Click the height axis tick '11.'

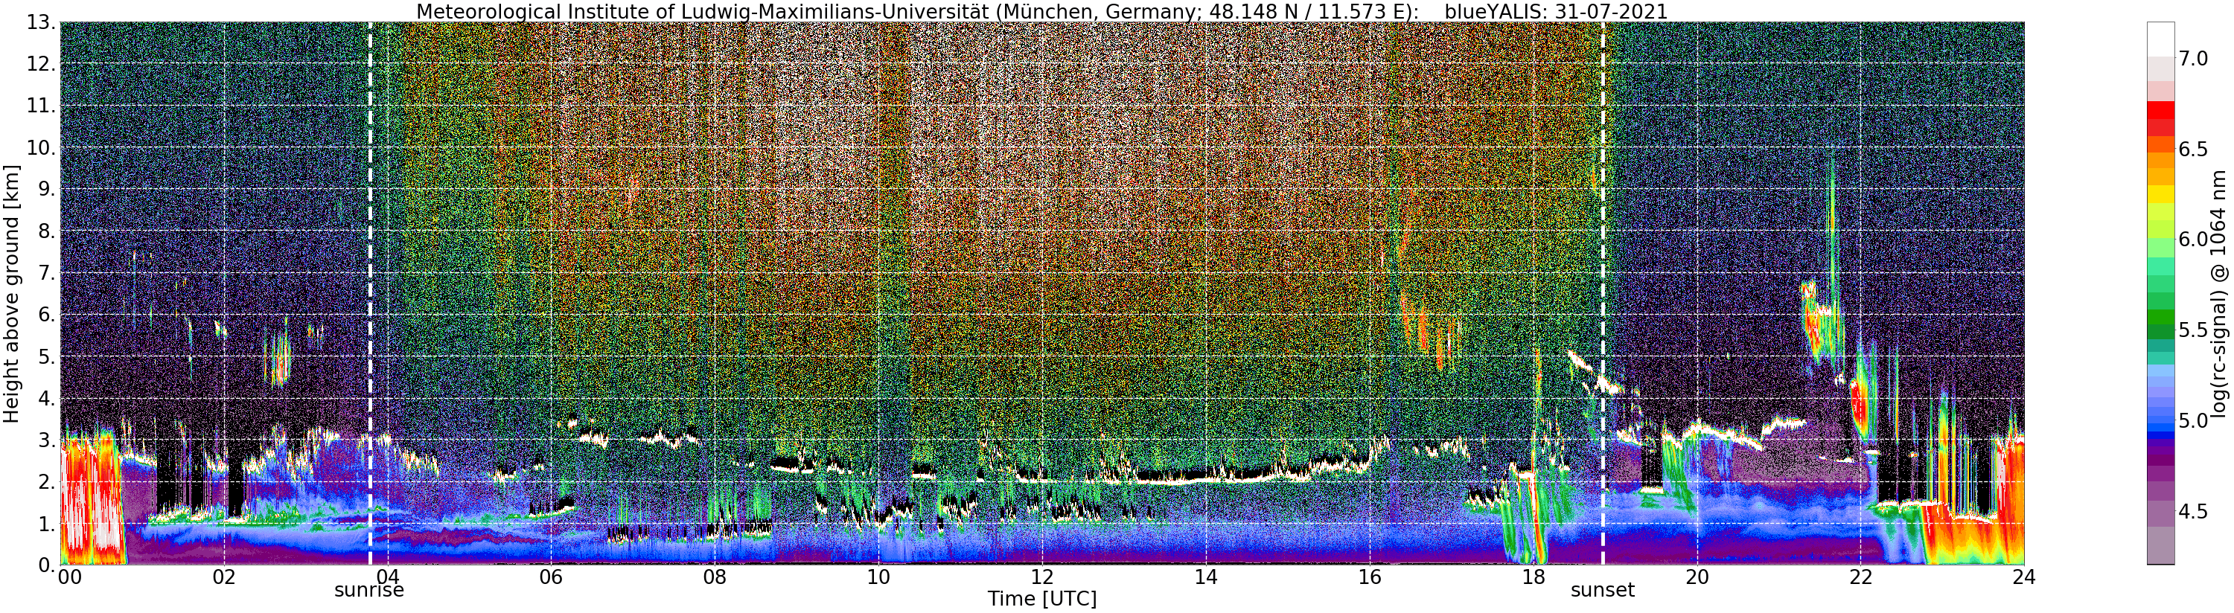(x=42, y=106)
